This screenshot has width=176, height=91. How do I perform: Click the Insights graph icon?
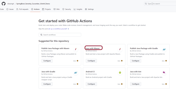[75, 9]
